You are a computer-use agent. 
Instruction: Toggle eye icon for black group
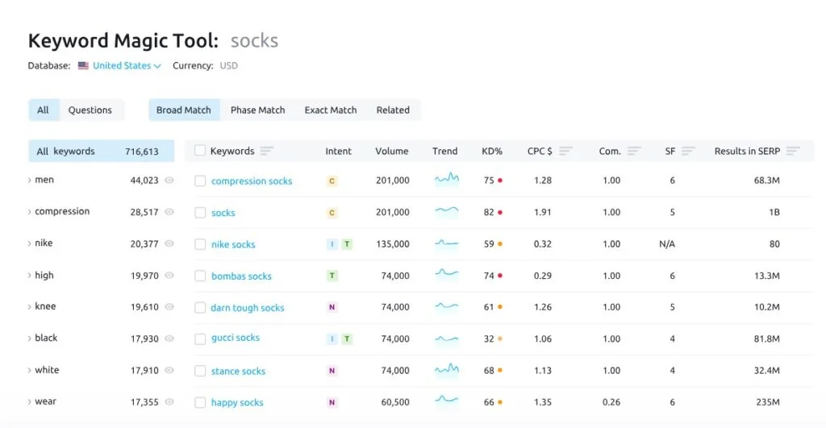point(169,339)
